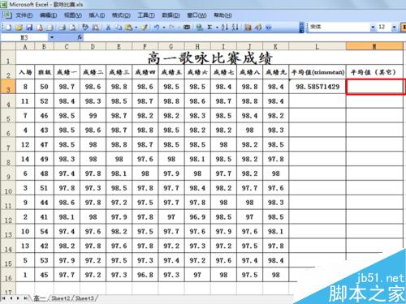Click the Open file folder icon

pos(19,28)
